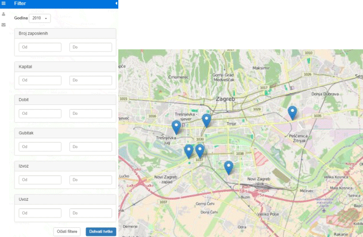Screen dimensions: 363x237
Task: Click the Dobit panel header
Action: point(65,100)
